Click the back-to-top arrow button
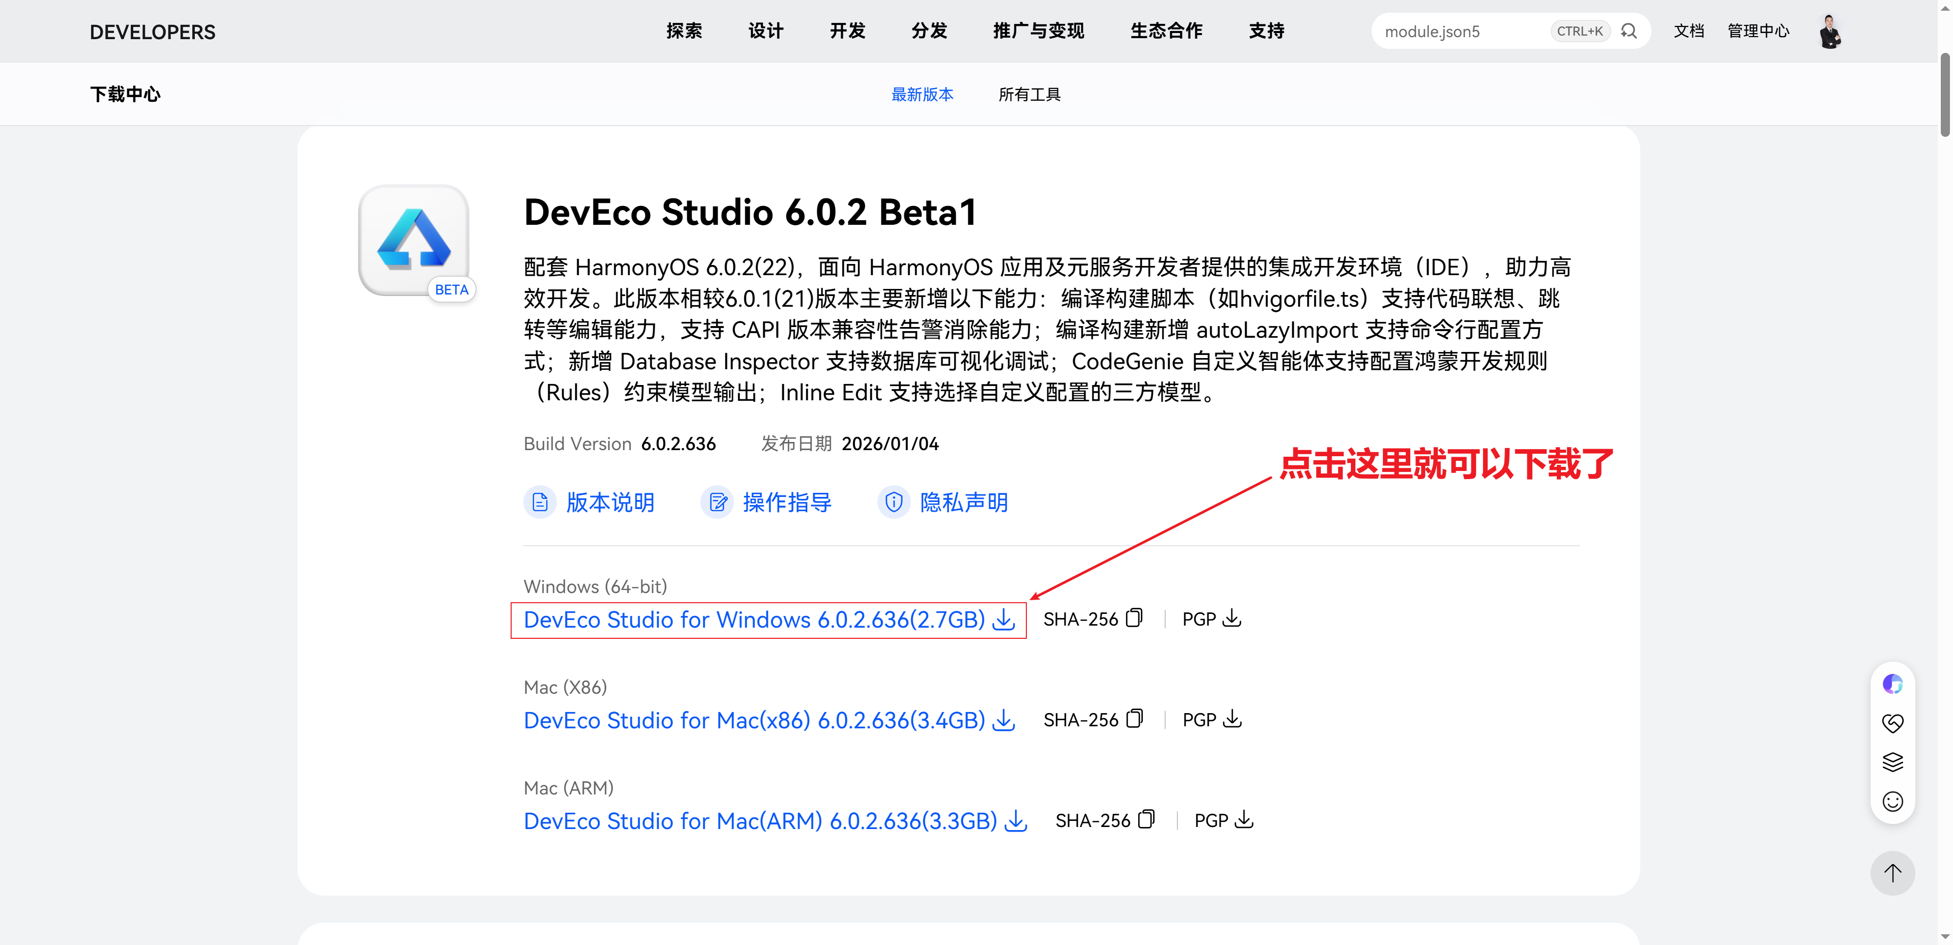Image resolution: width=1953 pixels, height=945 pixels. 1892,873
